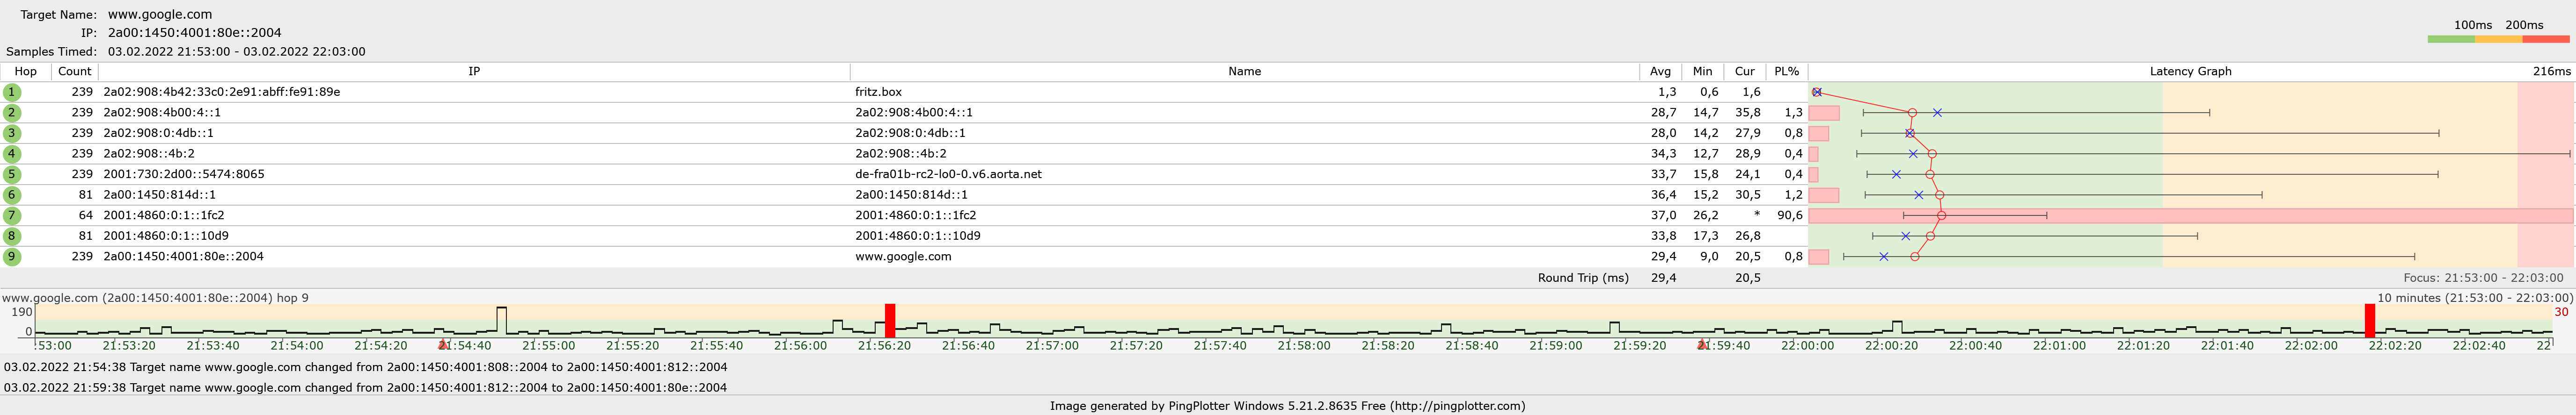Image resolution: width=2576 pixels, height=415 pixels.
Task: Click the green-orange-red latency color legend
Action: pyautogui.click(x=2497, y=39)
